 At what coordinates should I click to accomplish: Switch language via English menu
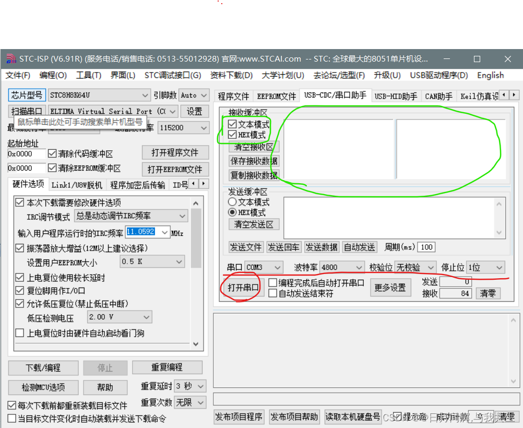coord(490,75)
